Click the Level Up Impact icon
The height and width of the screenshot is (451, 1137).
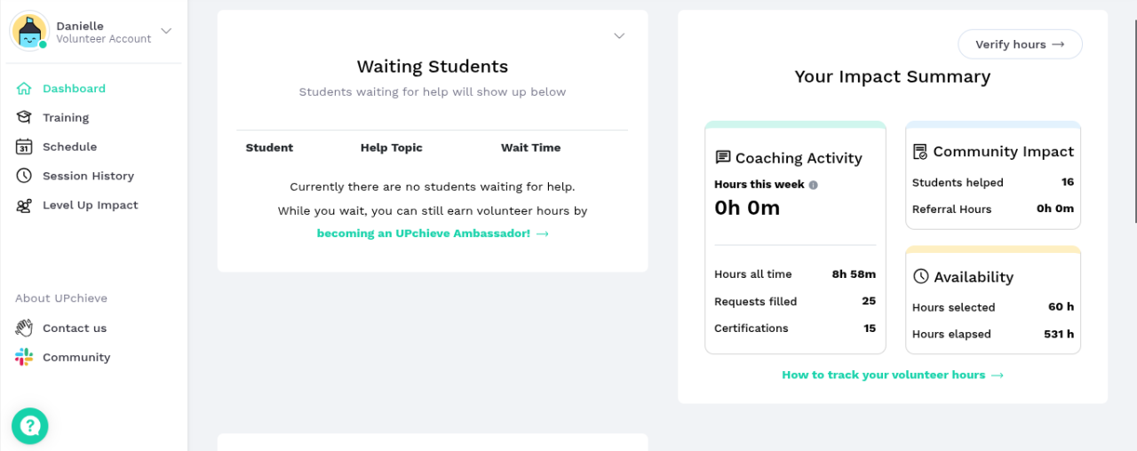coord(24,205)
